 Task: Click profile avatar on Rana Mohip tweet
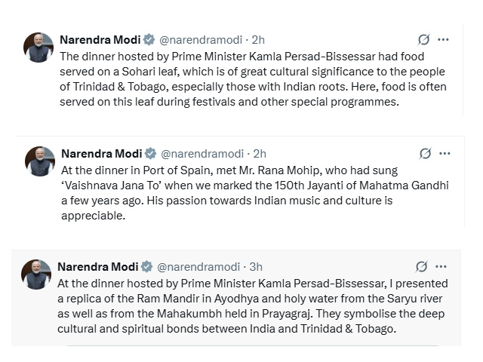(x=40, y=162)
